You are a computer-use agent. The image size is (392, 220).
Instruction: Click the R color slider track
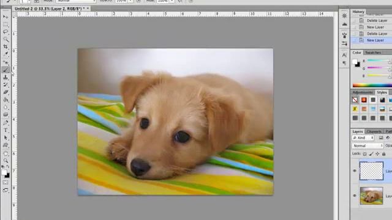(379, 61)
